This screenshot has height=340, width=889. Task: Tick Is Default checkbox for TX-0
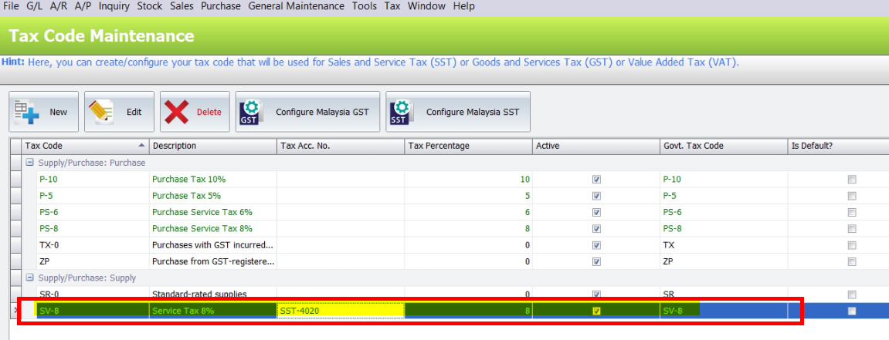[852, 245]
